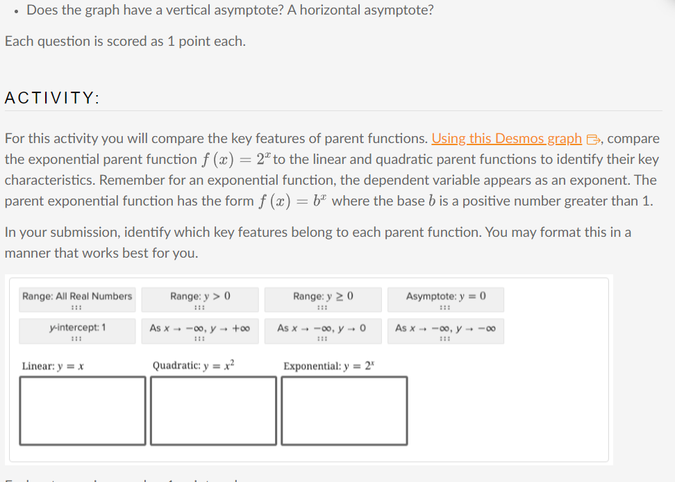
Task: Click the drag handle under Range: y ≥ 0
Action: click(322, 307)
